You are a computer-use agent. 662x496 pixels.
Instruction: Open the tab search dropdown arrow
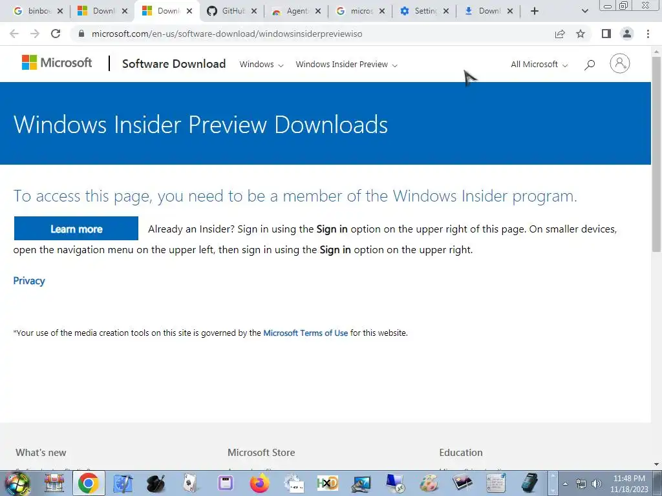coord(584,11)
